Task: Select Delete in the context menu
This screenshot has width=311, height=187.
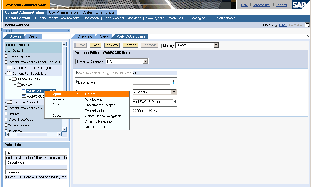Action: 57,116
